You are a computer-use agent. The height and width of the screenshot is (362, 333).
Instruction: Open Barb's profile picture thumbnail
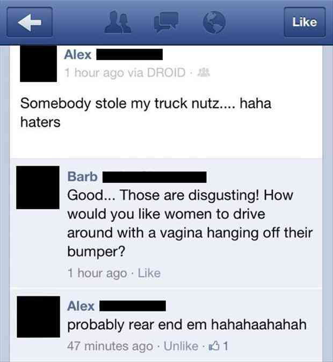click(x=38, y=188)
